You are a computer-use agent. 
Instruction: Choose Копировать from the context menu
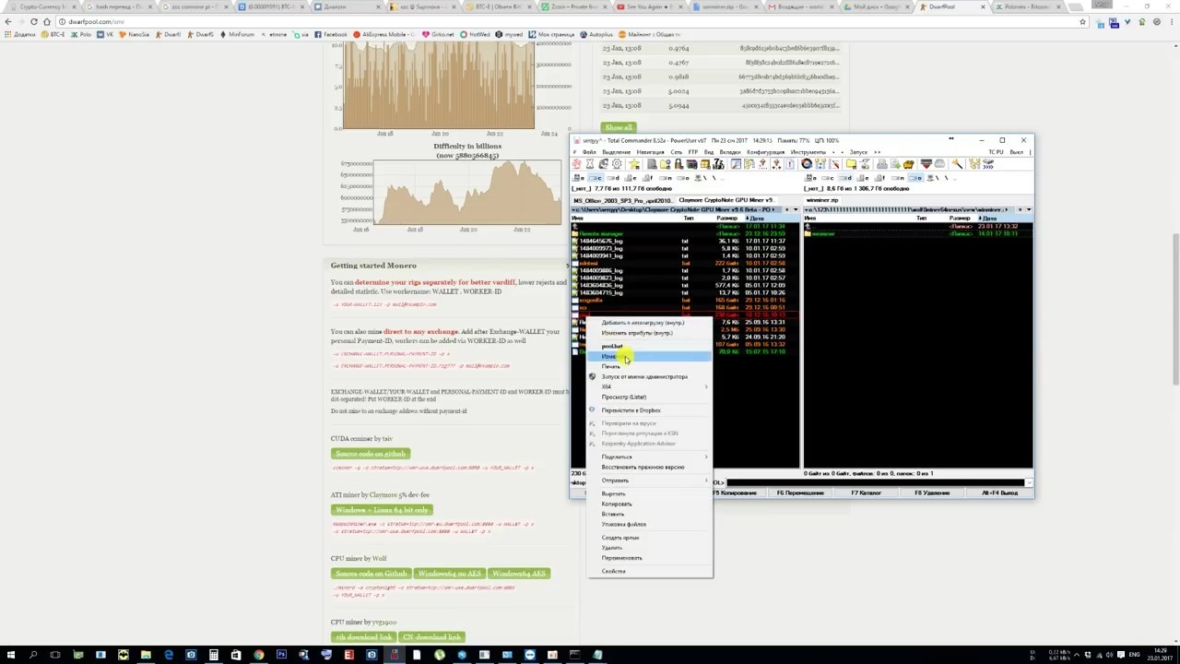617,504
